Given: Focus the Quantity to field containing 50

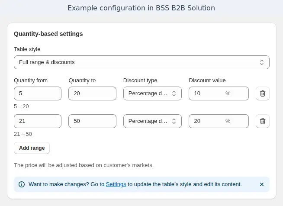Looking at the screenshot, I should (x=93, y=121).
